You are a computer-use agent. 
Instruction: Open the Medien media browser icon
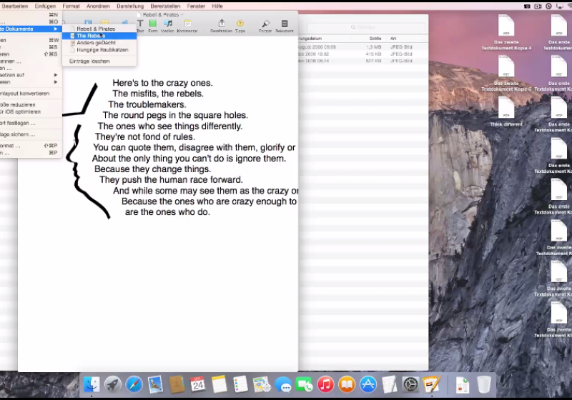[167, 25]
